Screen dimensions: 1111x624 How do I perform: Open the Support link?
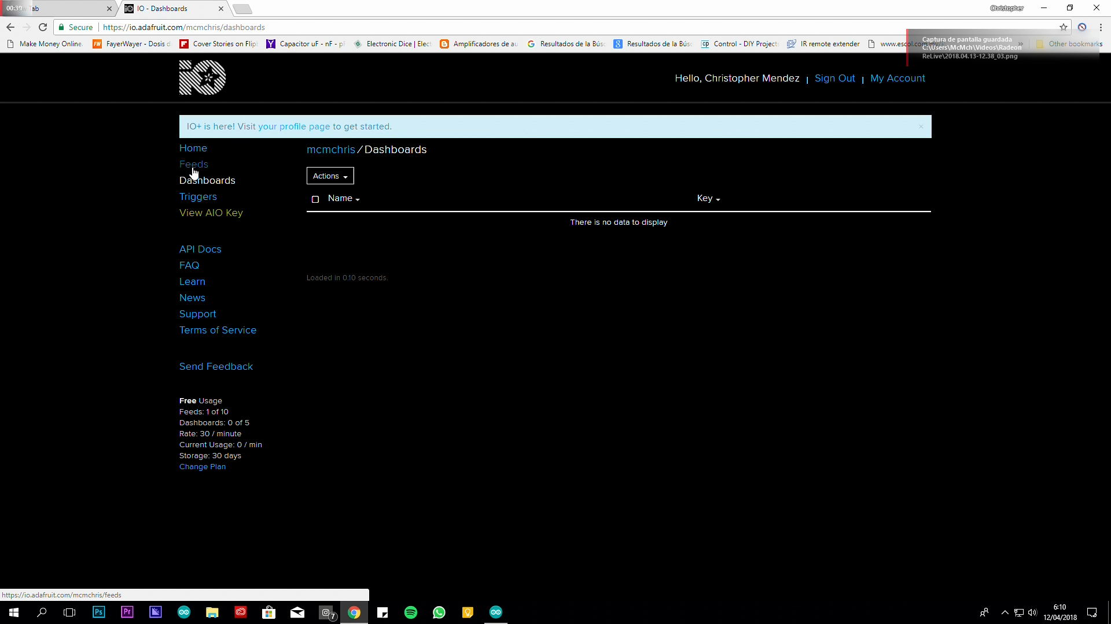198,314
